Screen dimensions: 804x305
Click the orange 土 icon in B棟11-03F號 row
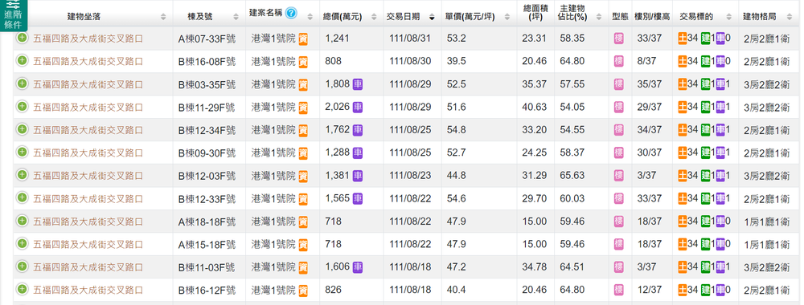(x=683, y=266)
